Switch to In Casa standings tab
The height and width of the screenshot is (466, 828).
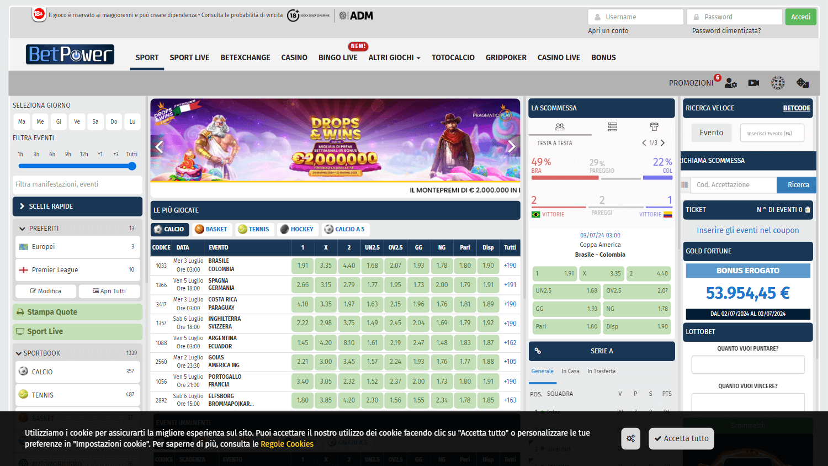pos(571,372)
